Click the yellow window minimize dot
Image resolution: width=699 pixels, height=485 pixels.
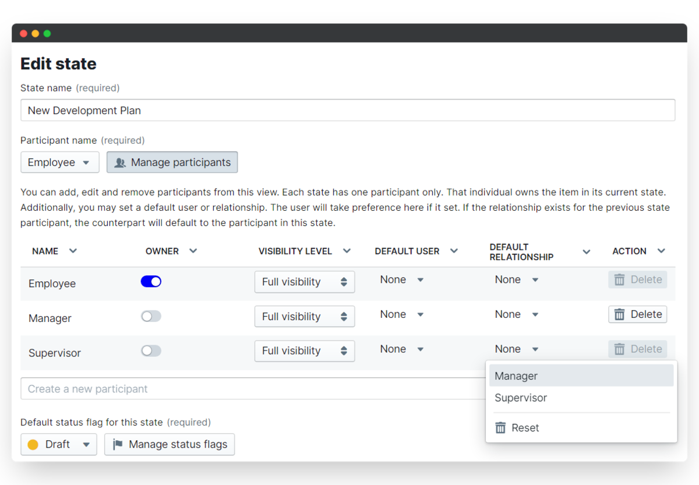point(36,33)
